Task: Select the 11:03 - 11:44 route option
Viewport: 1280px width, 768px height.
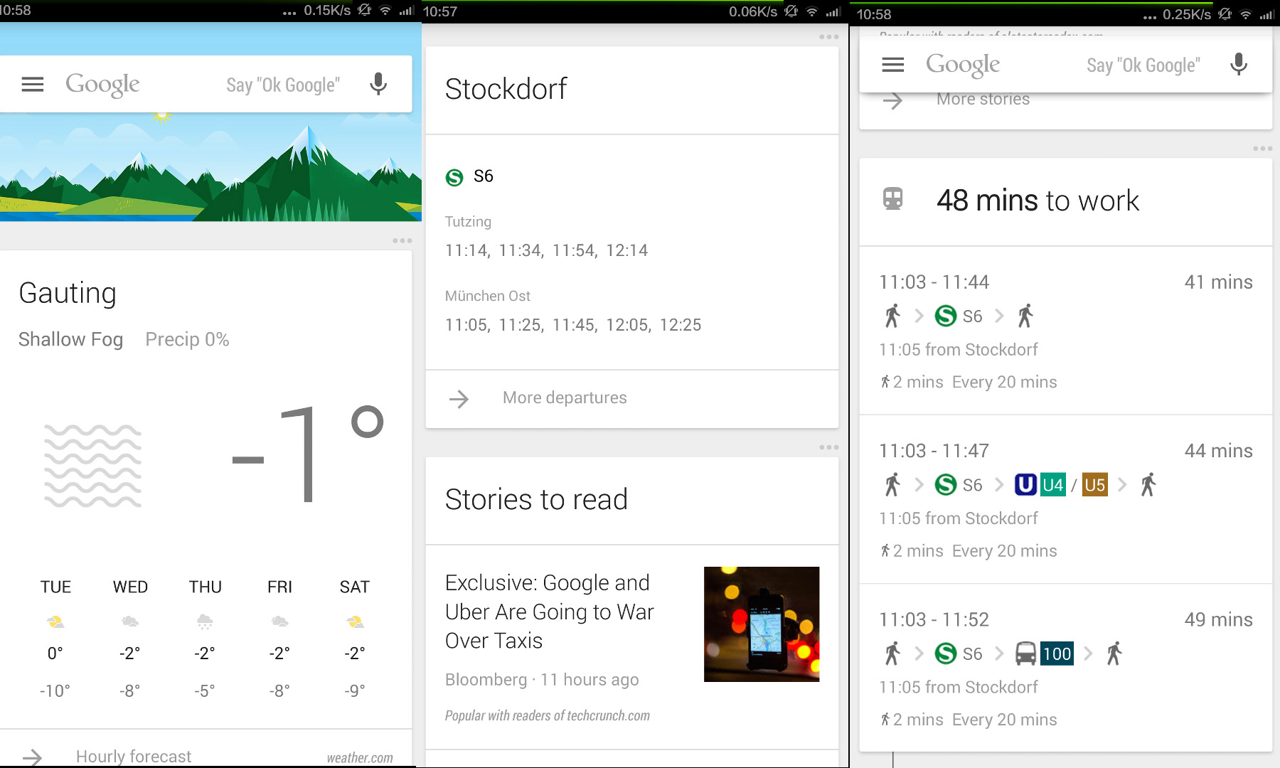Action: (1065, 331)
